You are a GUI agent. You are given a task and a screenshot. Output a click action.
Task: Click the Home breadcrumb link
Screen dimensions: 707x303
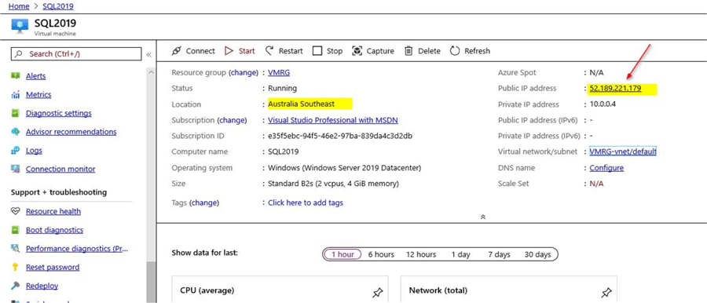[19, 6]
